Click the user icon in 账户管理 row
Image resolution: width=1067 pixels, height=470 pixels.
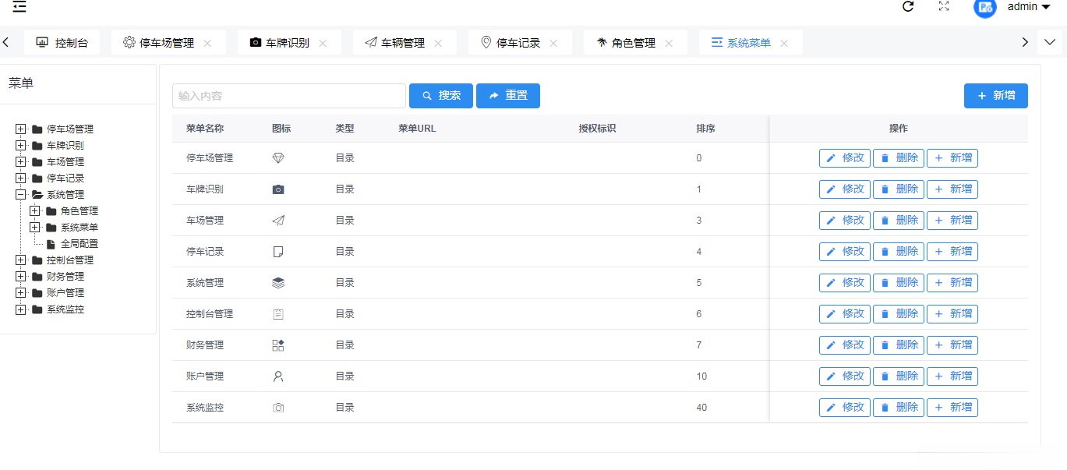278,376
